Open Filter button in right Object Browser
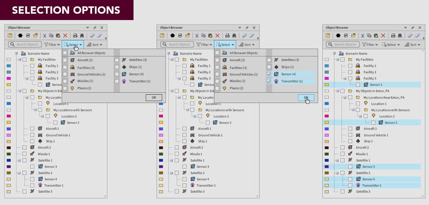 coord(370,44)
